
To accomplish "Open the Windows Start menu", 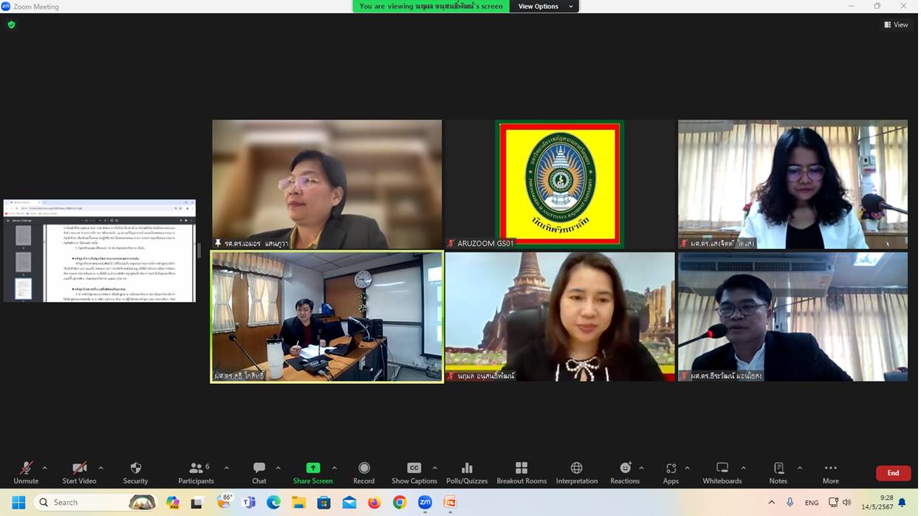I will tap(18, 503).
